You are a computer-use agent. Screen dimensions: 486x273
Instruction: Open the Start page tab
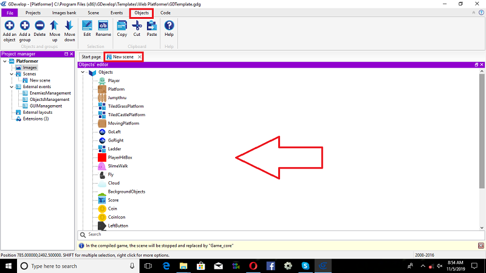pos(91,57)
